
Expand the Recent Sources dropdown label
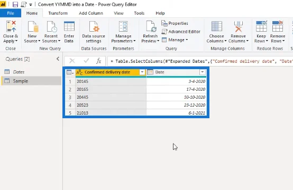click(x=51, y=41)
